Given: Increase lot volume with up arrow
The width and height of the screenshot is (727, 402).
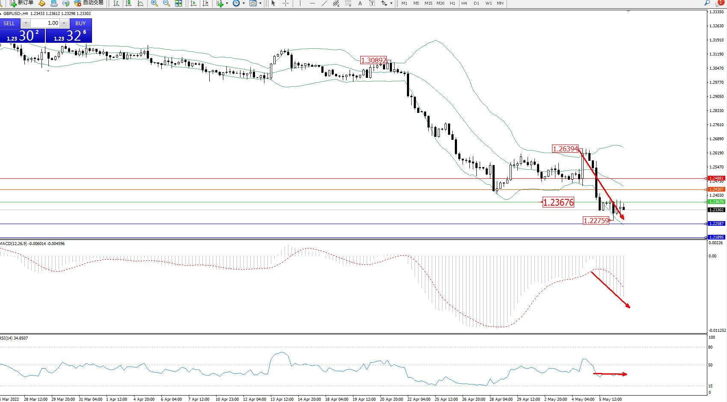Looking at the screenshot, I should pos(64,23).
